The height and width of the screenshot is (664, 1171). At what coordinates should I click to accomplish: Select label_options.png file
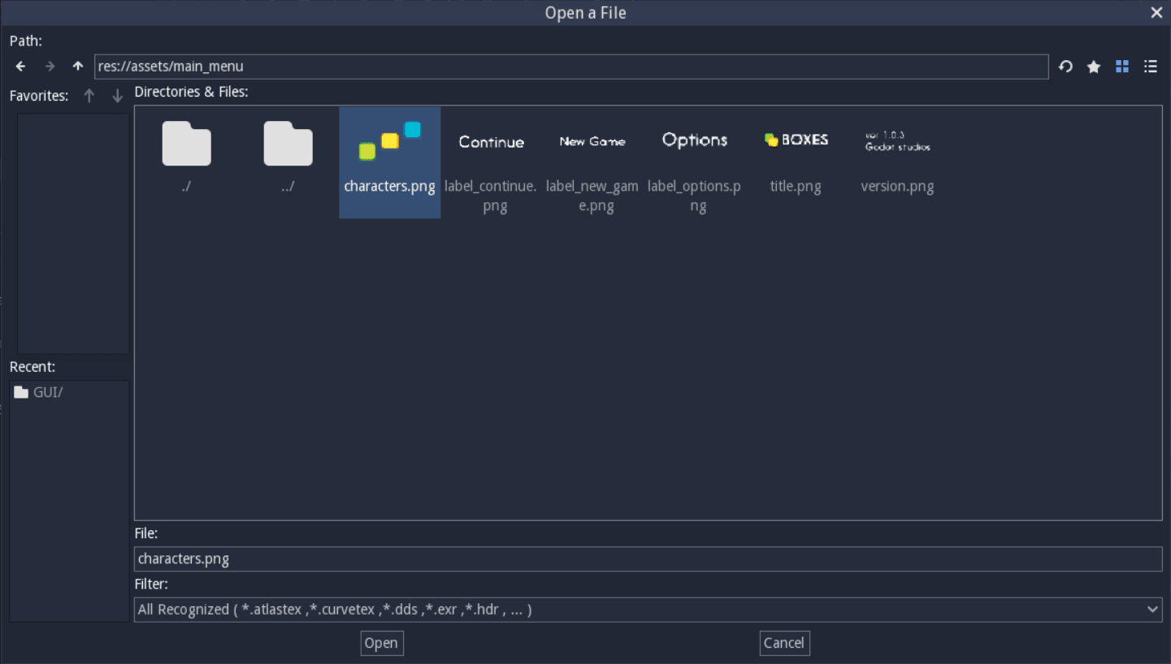[694, 162]
